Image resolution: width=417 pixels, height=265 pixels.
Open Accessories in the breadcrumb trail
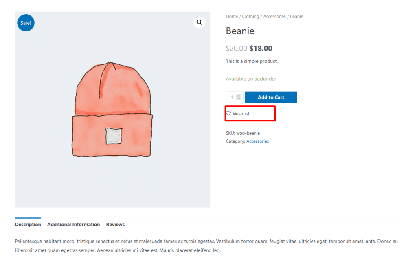click(274, 16)
